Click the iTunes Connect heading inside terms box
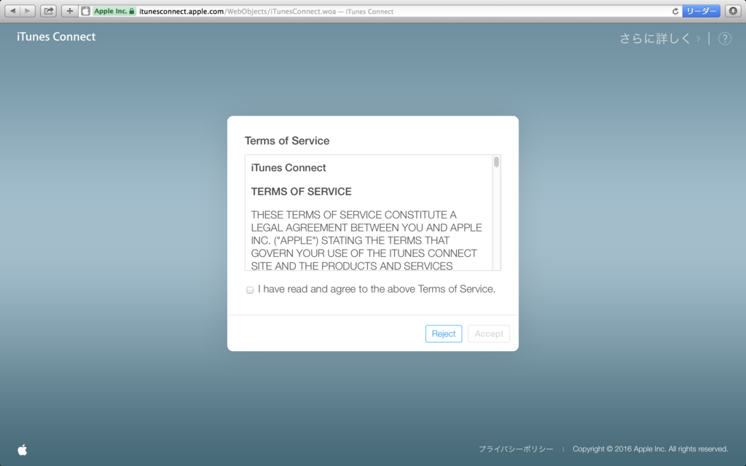 point(288,168)
